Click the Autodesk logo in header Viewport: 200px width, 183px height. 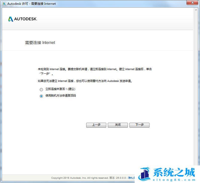coord(23,19)
